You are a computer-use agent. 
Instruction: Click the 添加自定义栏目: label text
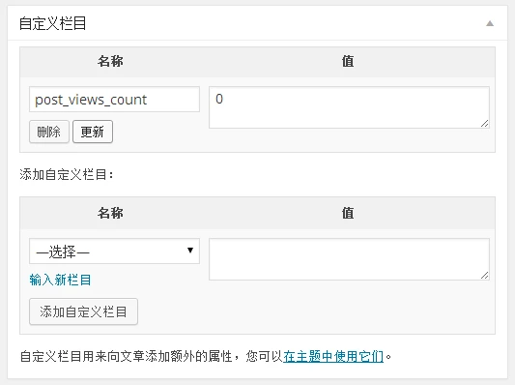[x=67, y=174]
